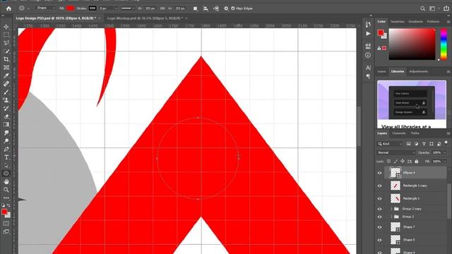This screenshot has height=254, width=452.
Task: Select the Clone Stamp tool
Action: click(x=6, y=100)
